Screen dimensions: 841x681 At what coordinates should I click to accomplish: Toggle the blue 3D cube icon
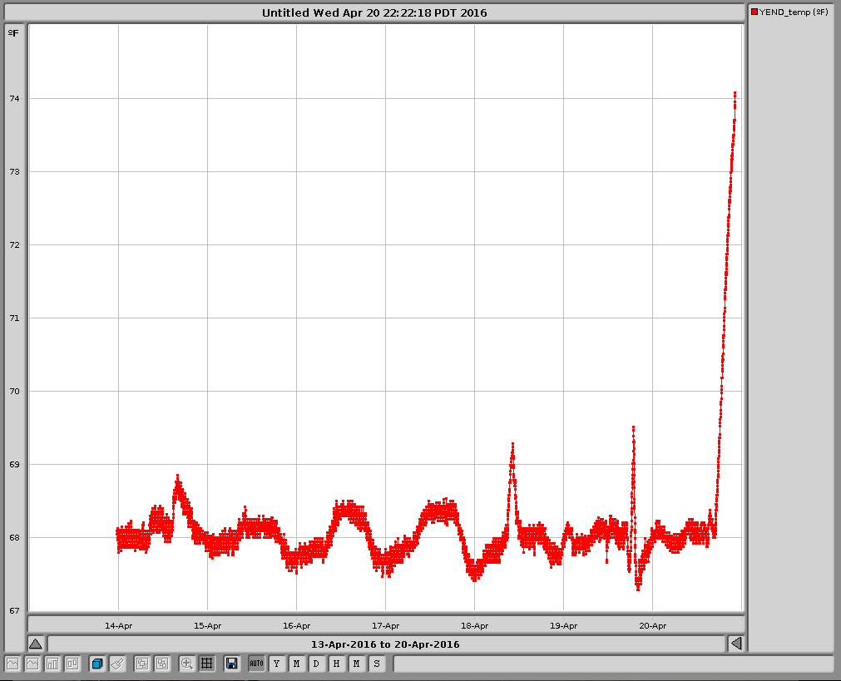[97, 664]
